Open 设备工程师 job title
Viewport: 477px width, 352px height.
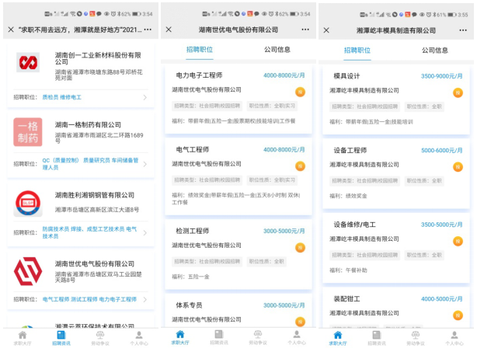350,150
